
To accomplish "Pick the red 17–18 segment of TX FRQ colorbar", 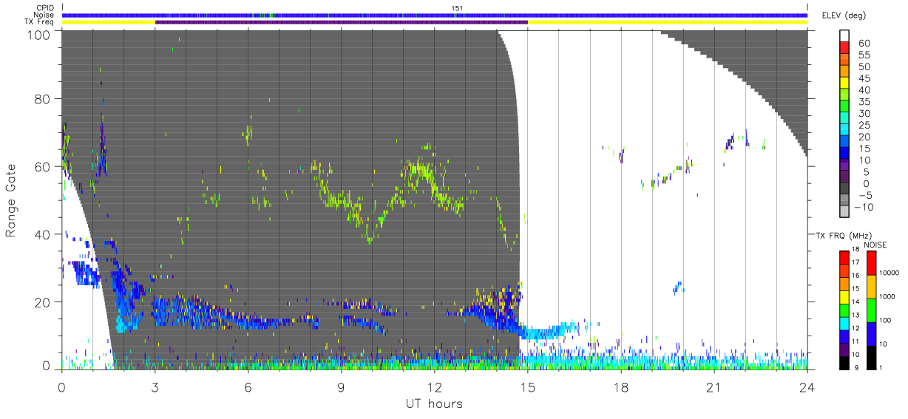I will 844,258.
